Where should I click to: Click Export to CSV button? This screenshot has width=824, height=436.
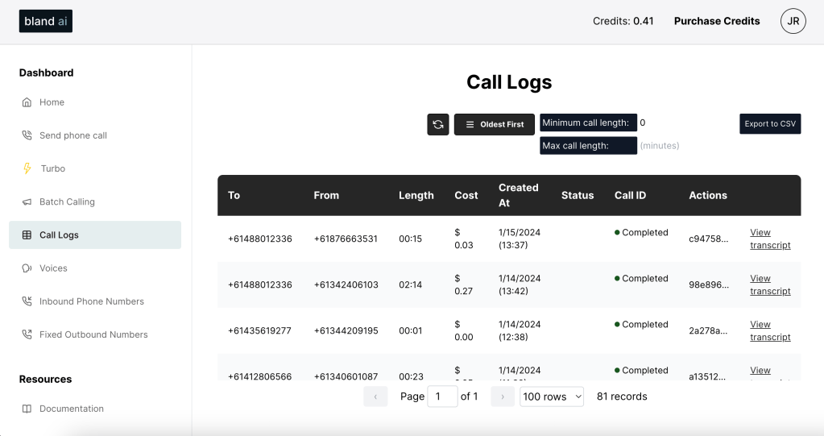point(770,124)
